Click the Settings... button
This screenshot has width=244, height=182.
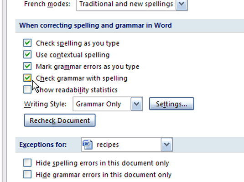pyautogui.click(x=171, y=104)
